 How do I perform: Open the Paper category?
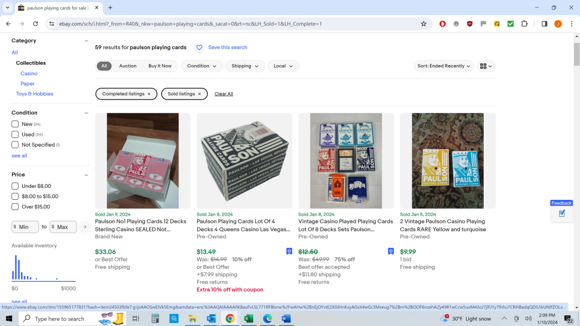coord(27,84)
